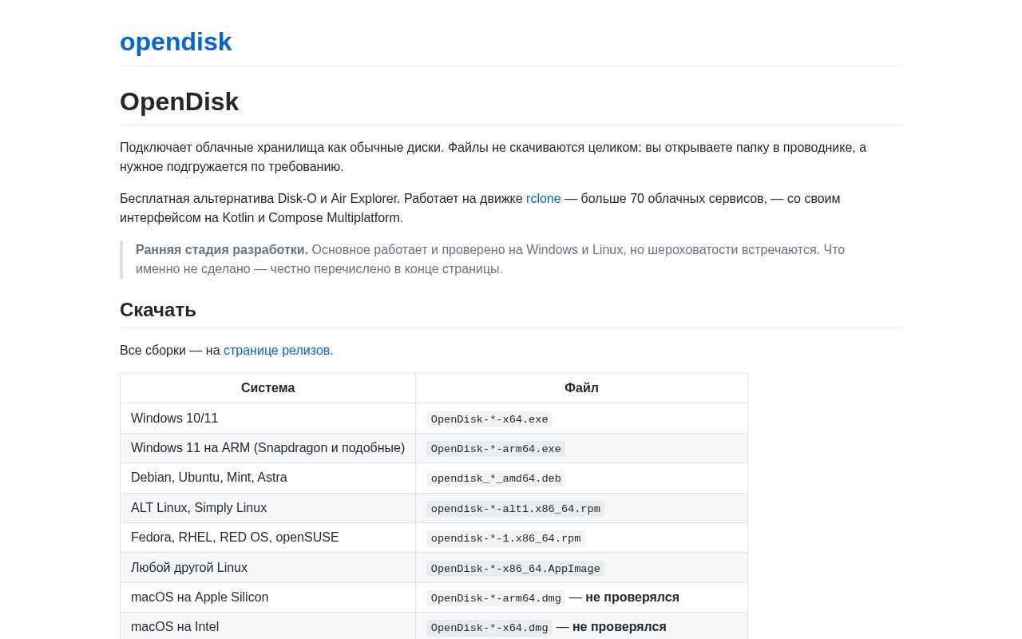
Task: Click the macOS на Apple Silicon cell
Action: 267,597
